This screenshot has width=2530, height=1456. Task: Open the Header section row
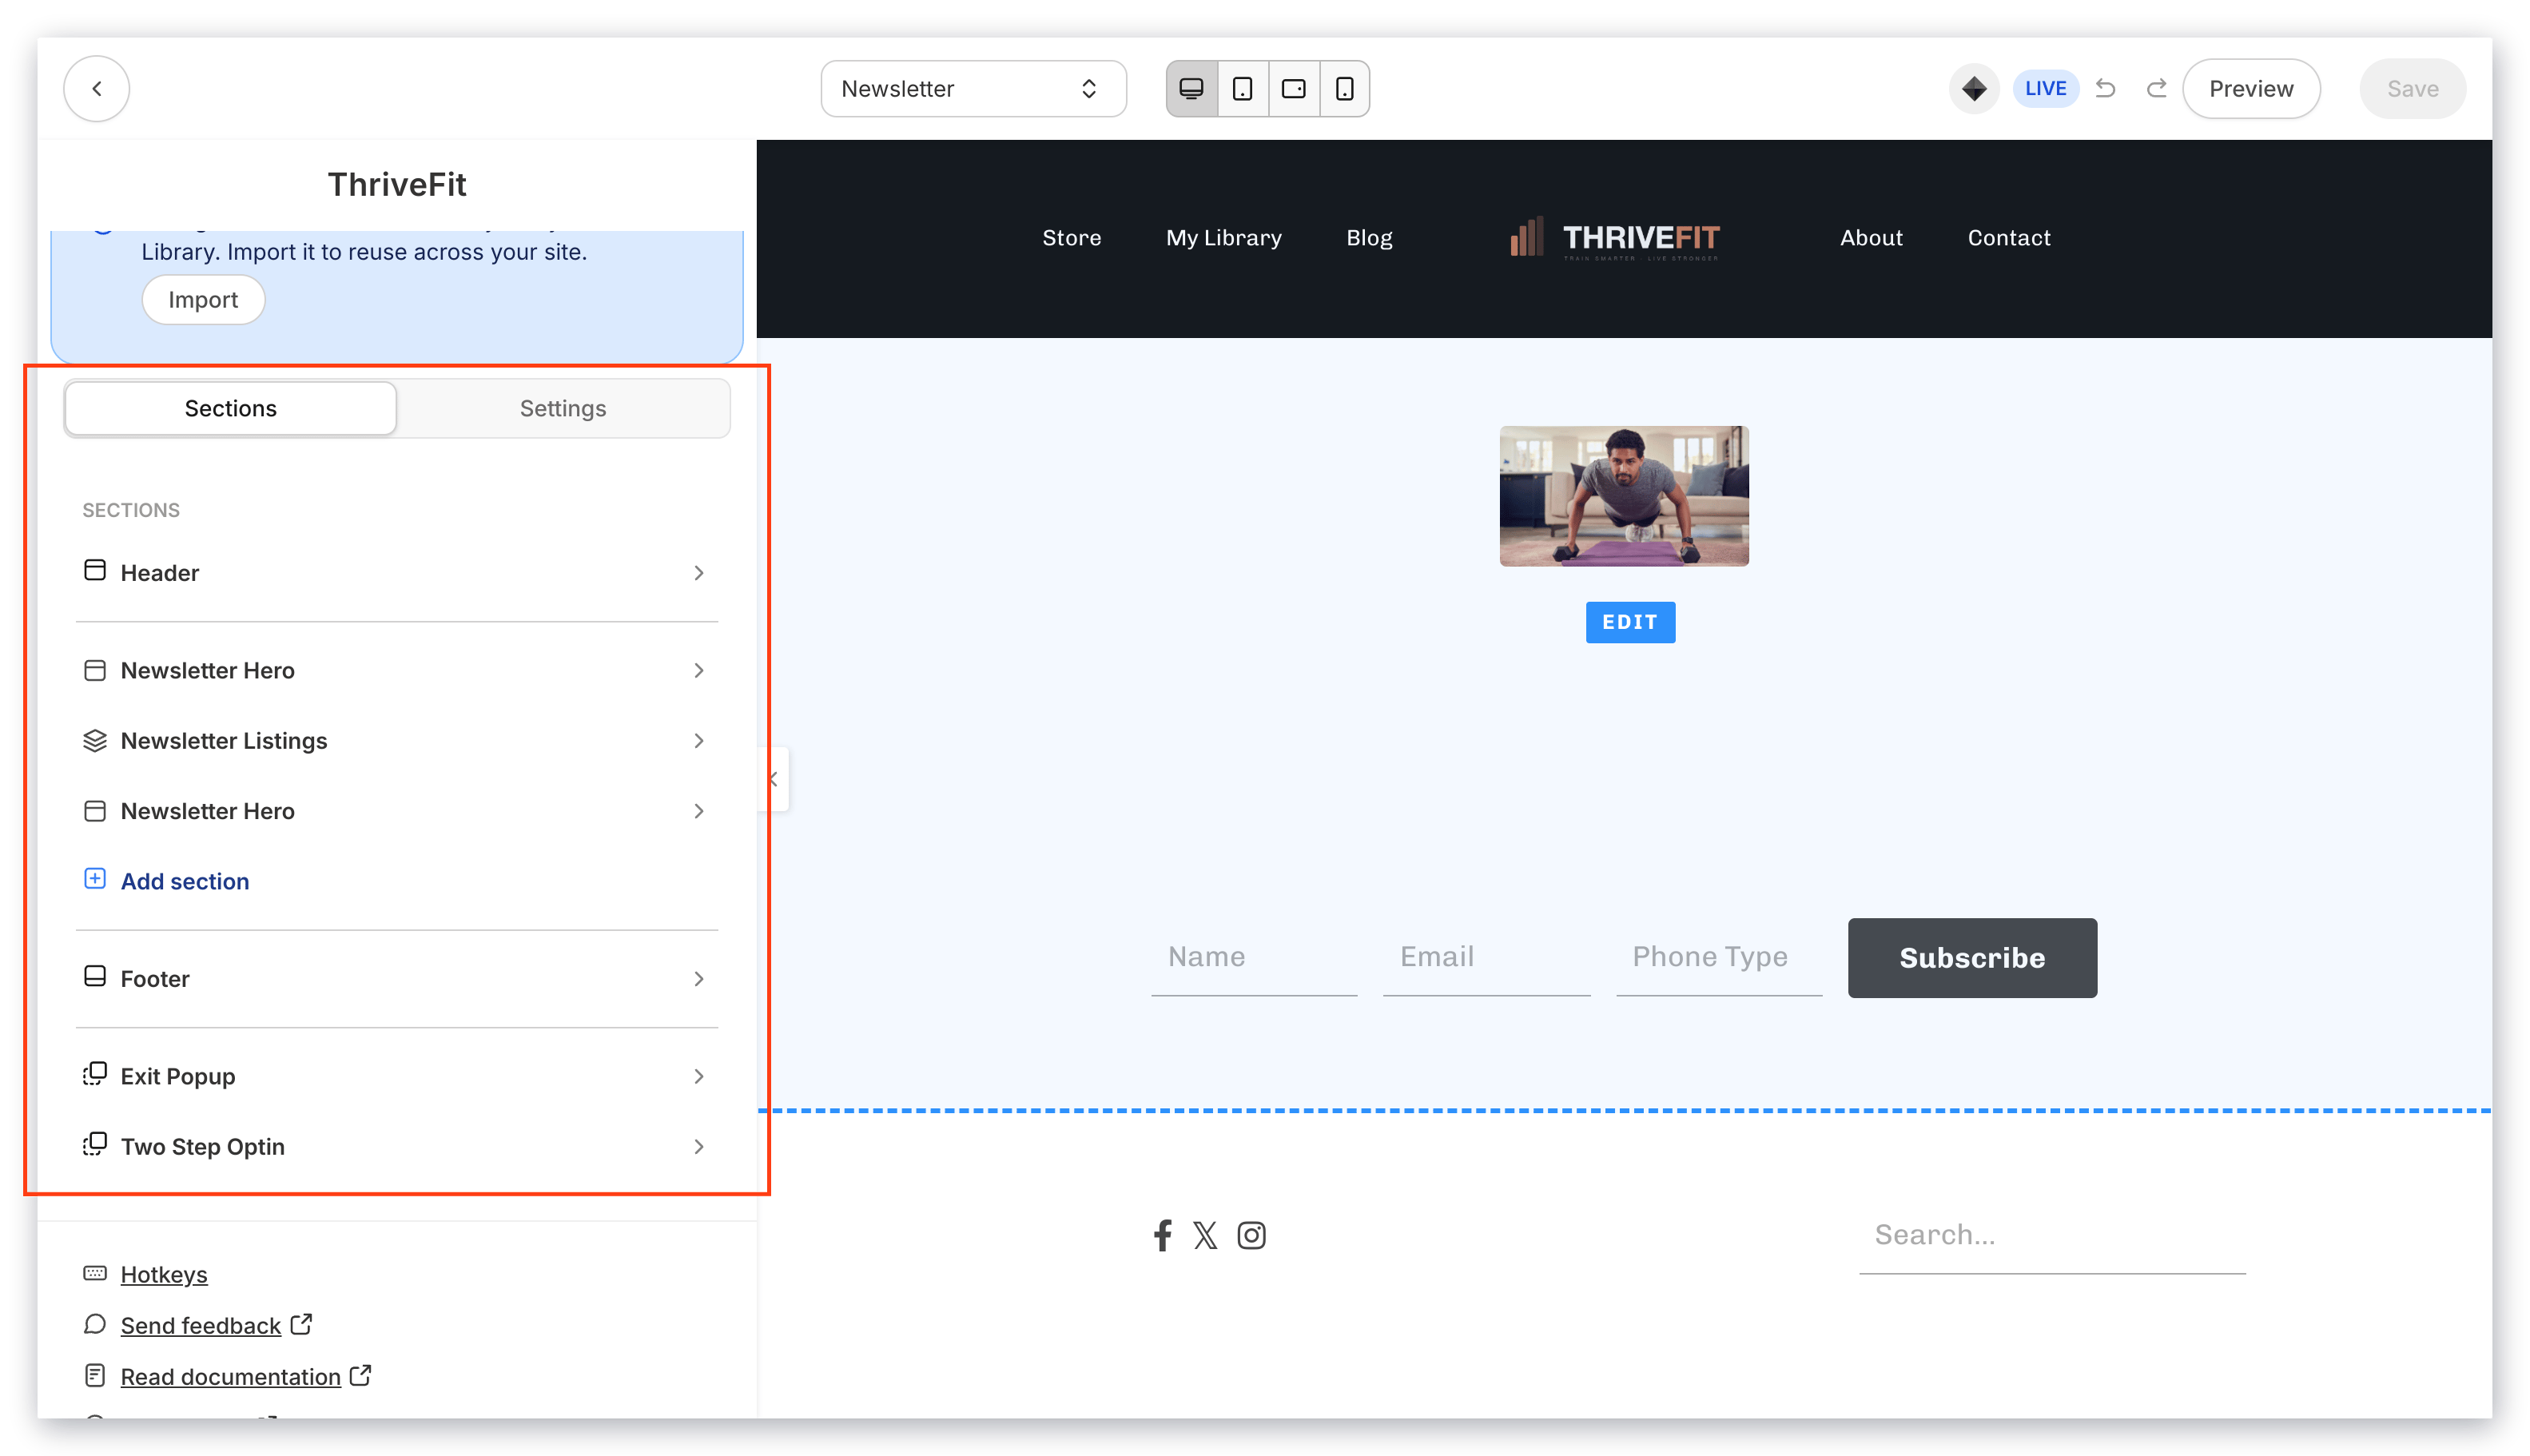pos(397,572)
